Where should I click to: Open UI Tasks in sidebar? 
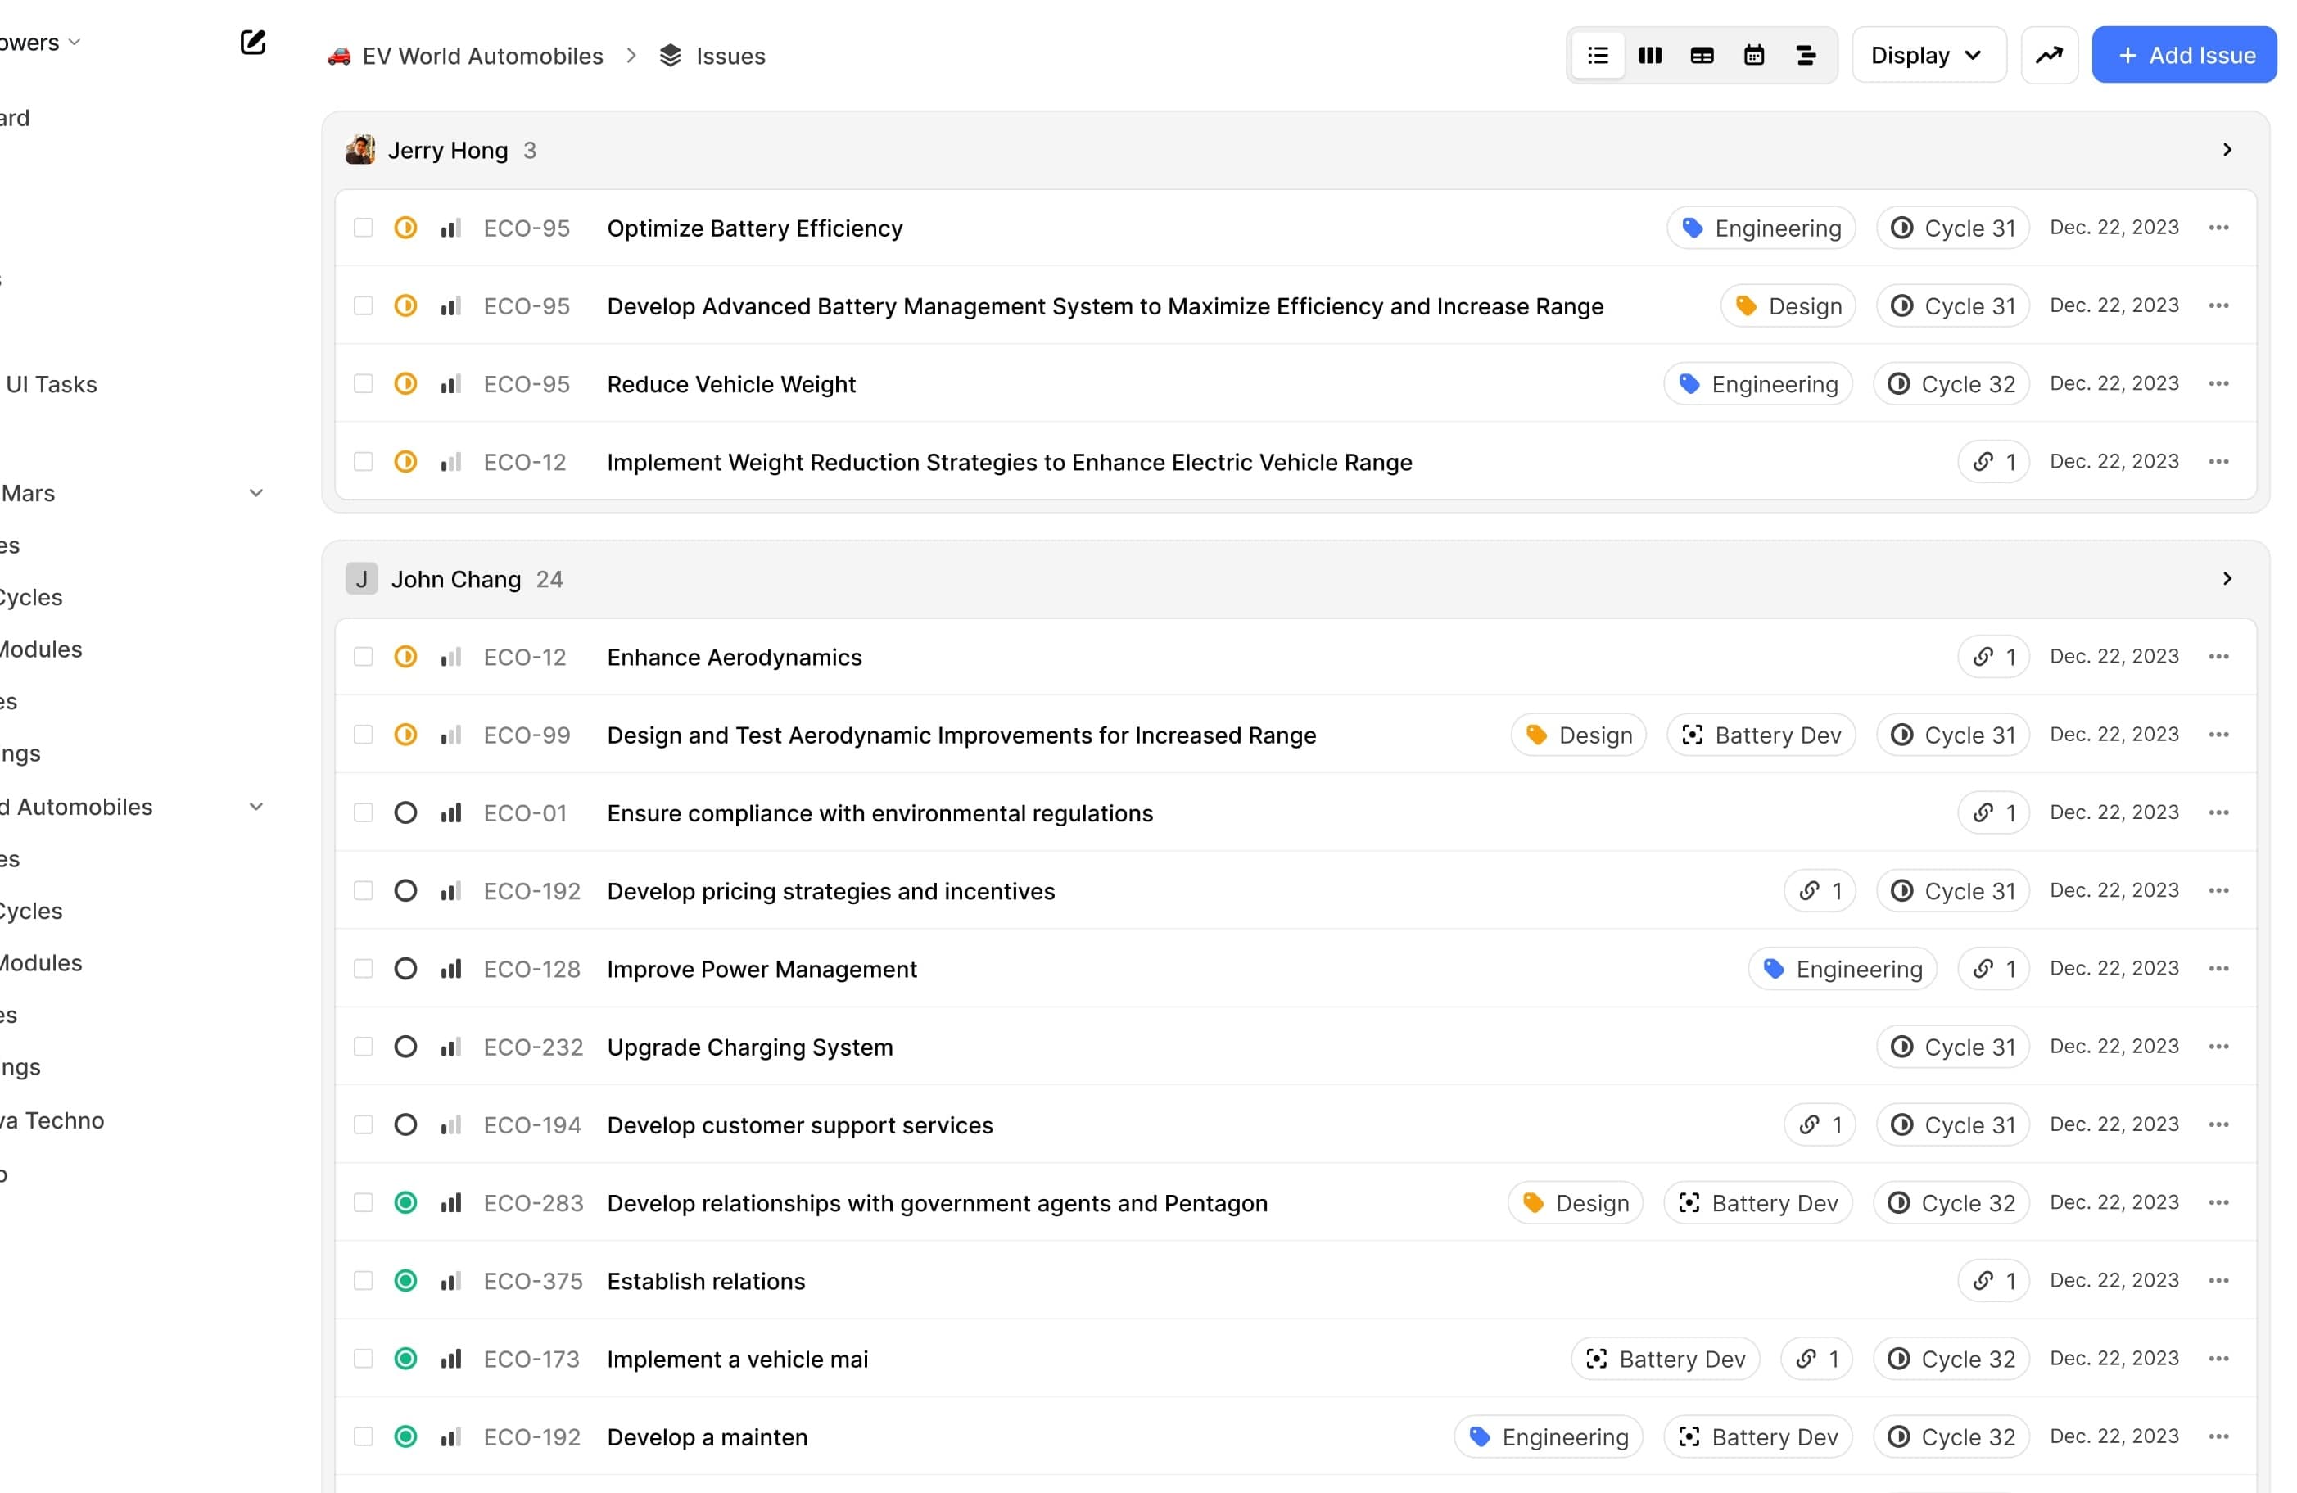[x=51, y=384]
